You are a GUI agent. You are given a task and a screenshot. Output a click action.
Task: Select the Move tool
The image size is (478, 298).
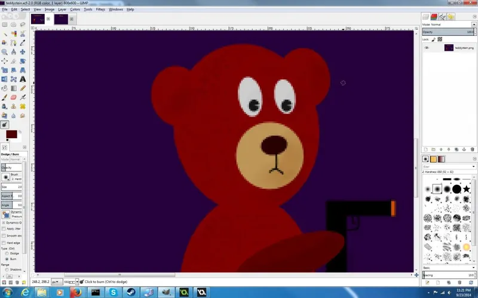[23, 52]
